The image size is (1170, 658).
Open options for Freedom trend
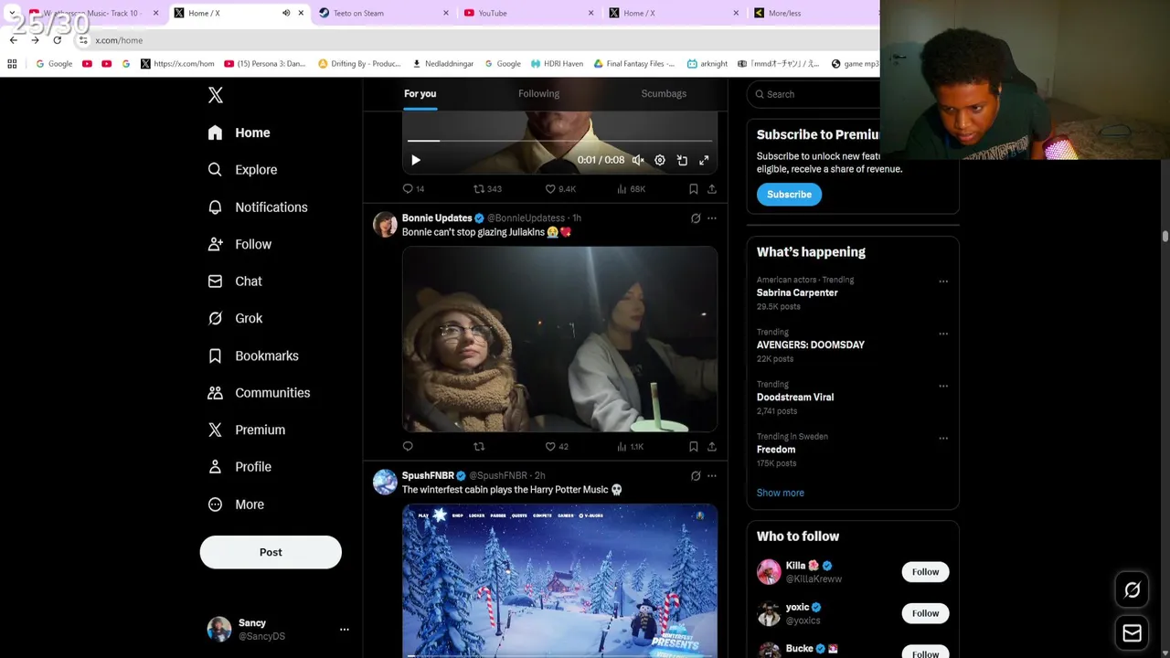point(943,438)
